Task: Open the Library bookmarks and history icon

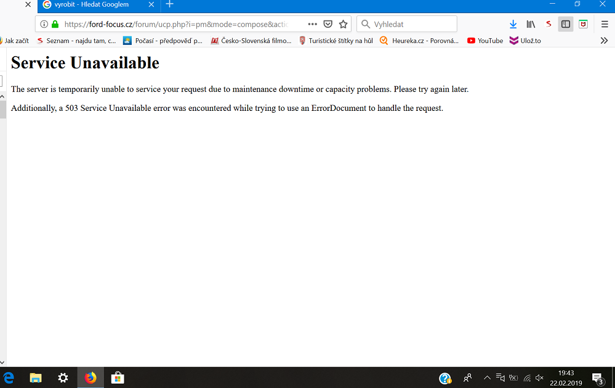Action: 531,24
